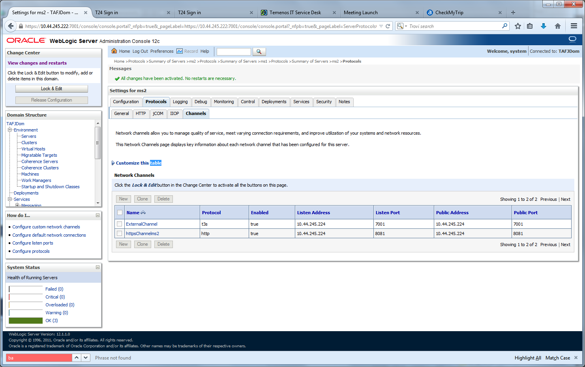This screenshot has width=585, height=367.
Task: Open Clusters in Domain Structure tree
Action: 29,143
